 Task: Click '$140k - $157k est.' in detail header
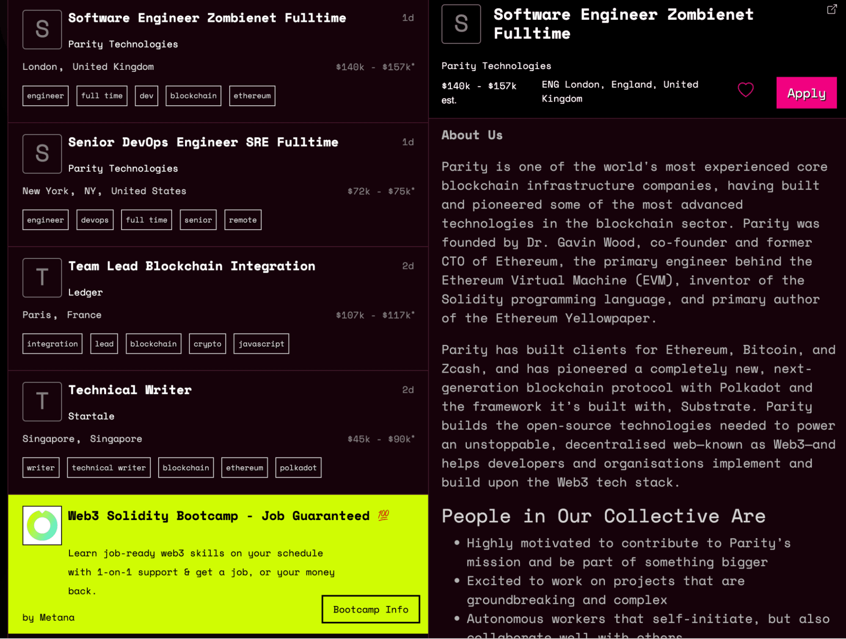click(479, 93)
